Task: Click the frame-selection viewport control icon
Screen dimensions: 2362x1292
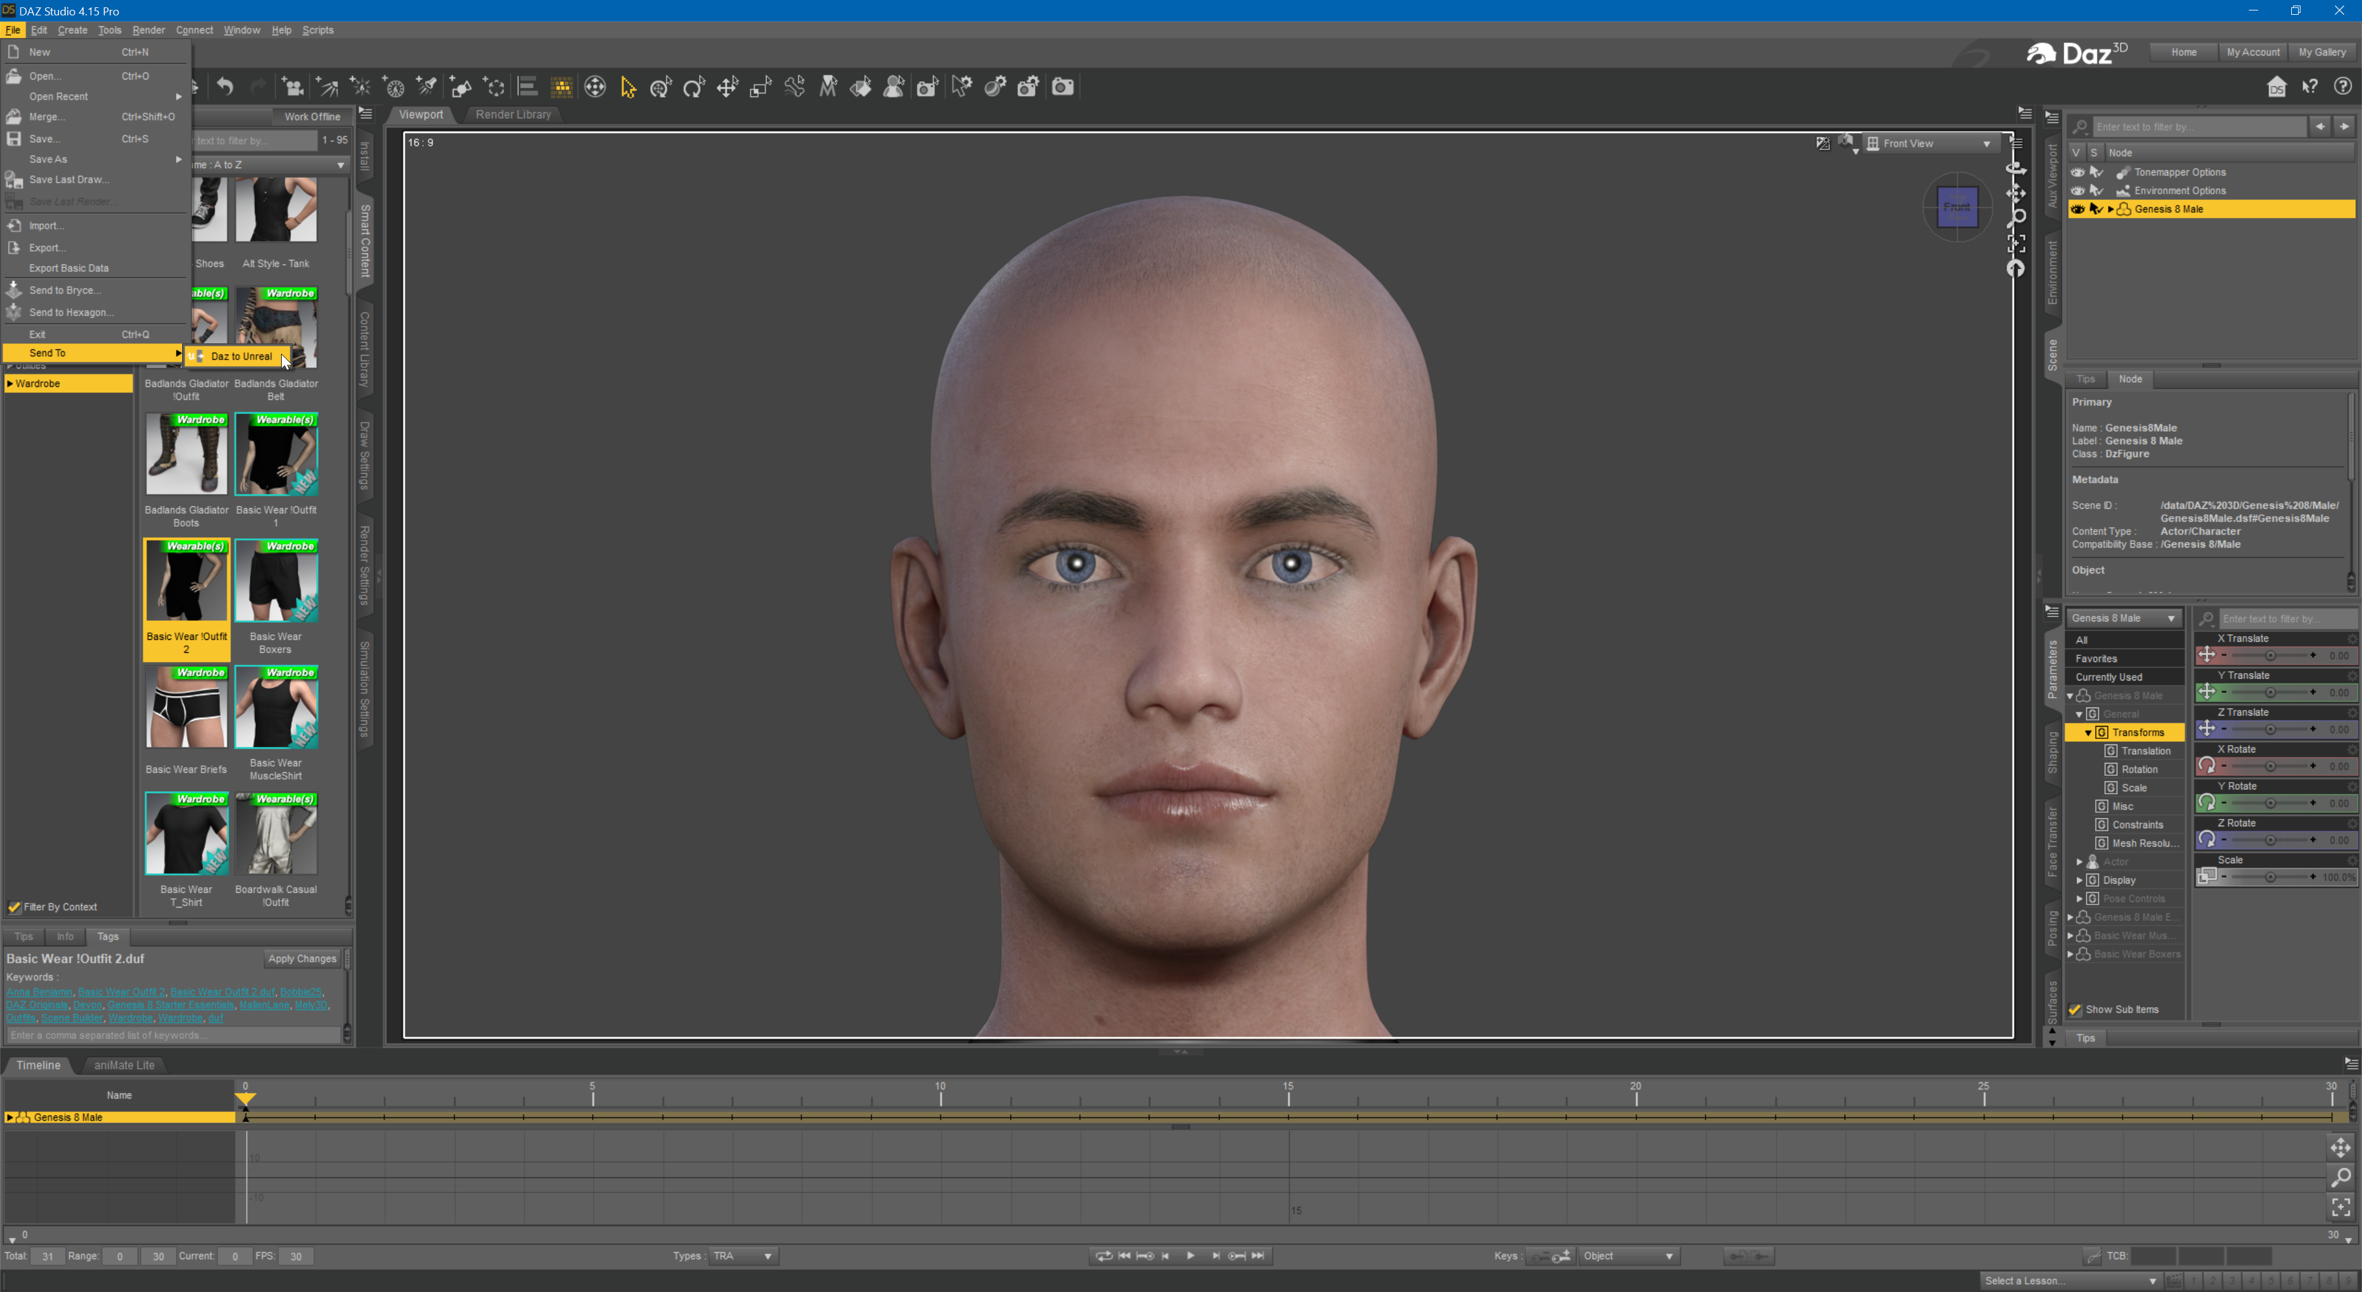Action: [x=2016, y=243]
